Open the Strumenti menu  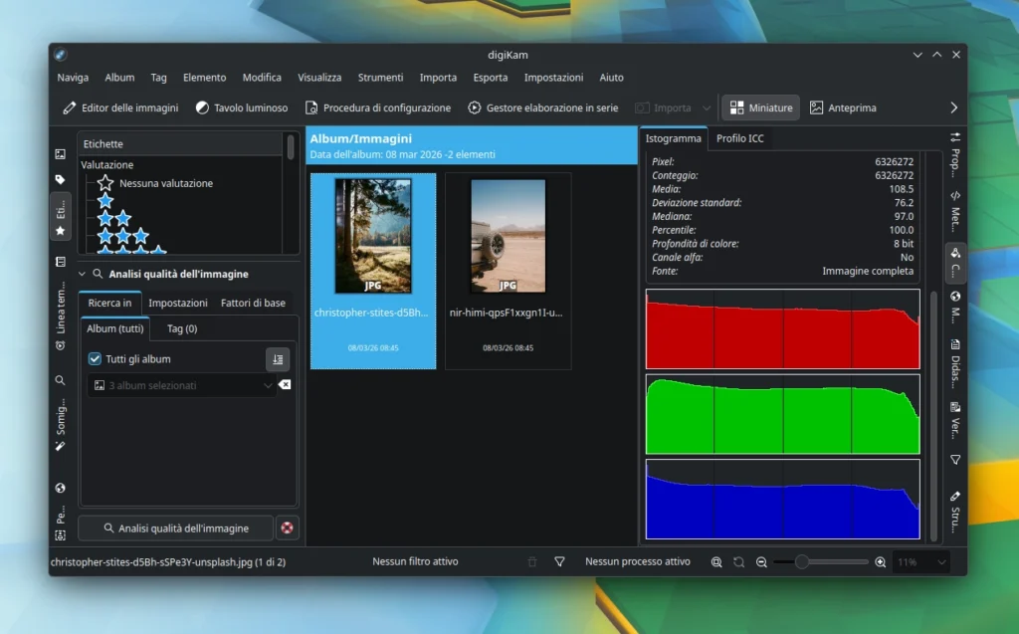coord(380,77)
